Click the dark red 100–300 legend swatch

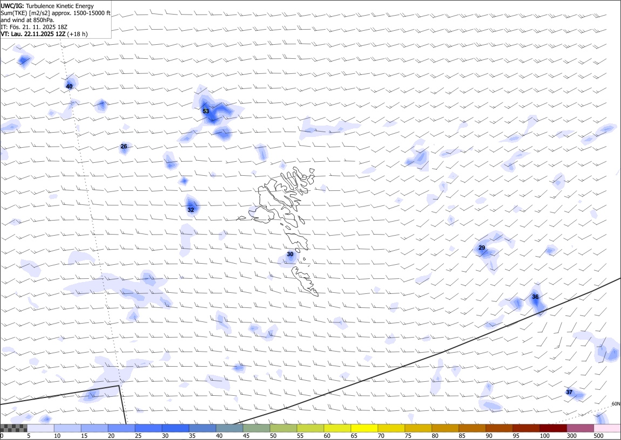point(553,428)
